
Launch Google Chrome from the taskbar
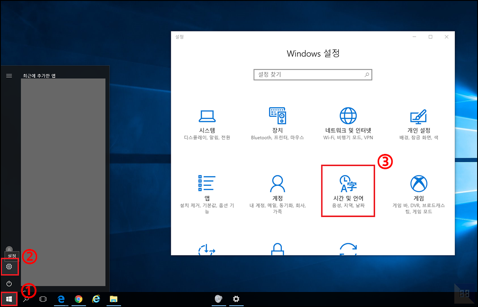(79, 299)
